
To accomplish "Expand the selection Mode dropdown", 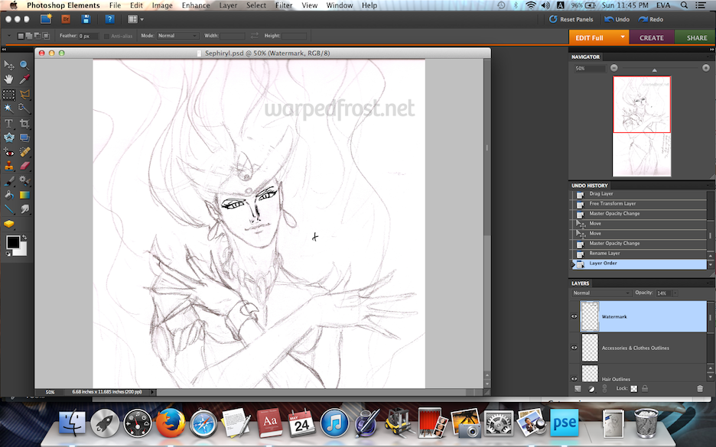I will pyautogui.click(x=177, y=36).
